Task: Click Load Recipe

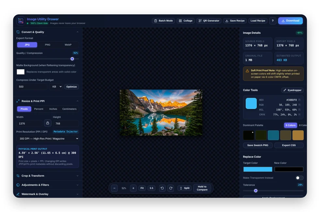Action: [258, 21]
